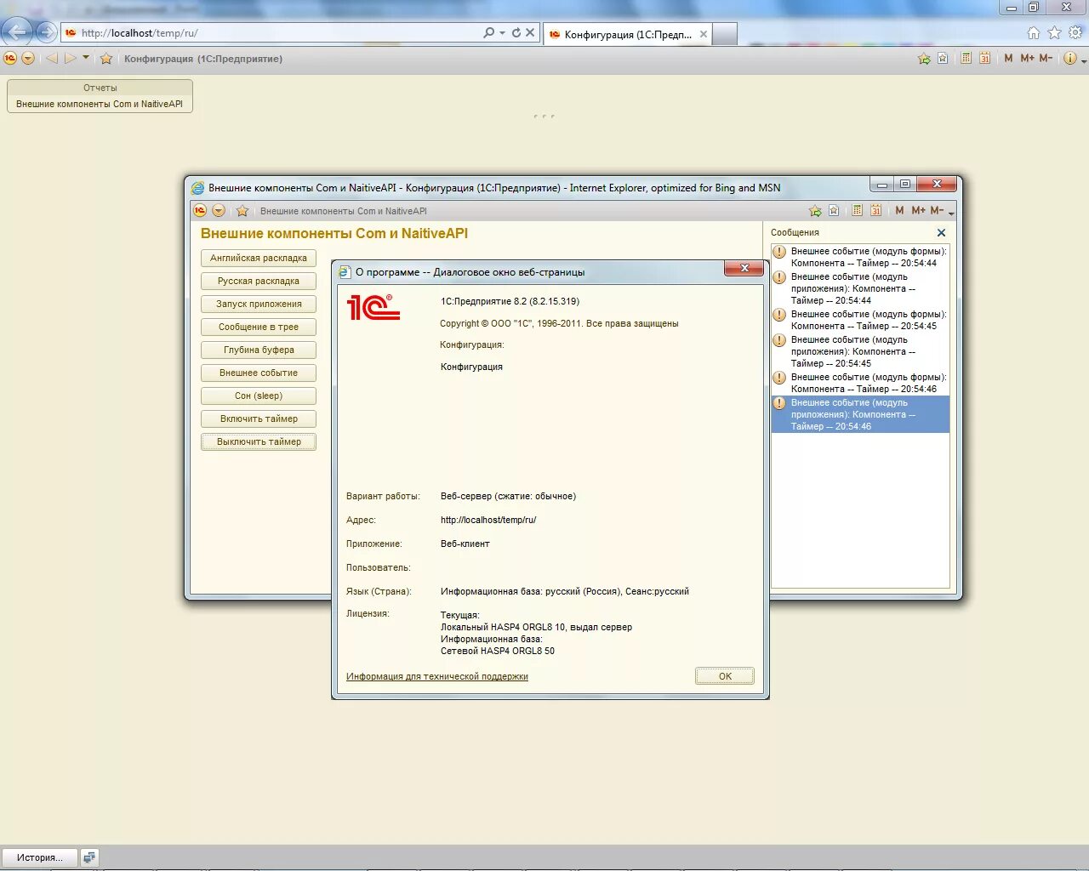Open menu dropdown in popup window toolbar
The image size is (1089, 871).
219,211
